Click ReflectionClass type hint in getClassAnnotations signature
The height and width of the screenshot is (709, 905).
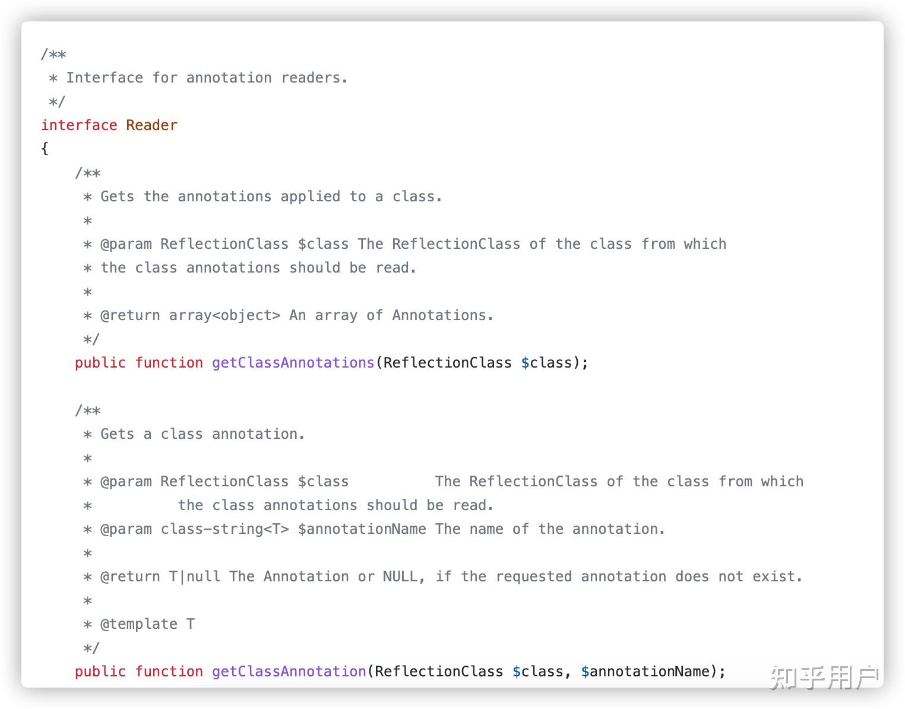tap(447, 363)
